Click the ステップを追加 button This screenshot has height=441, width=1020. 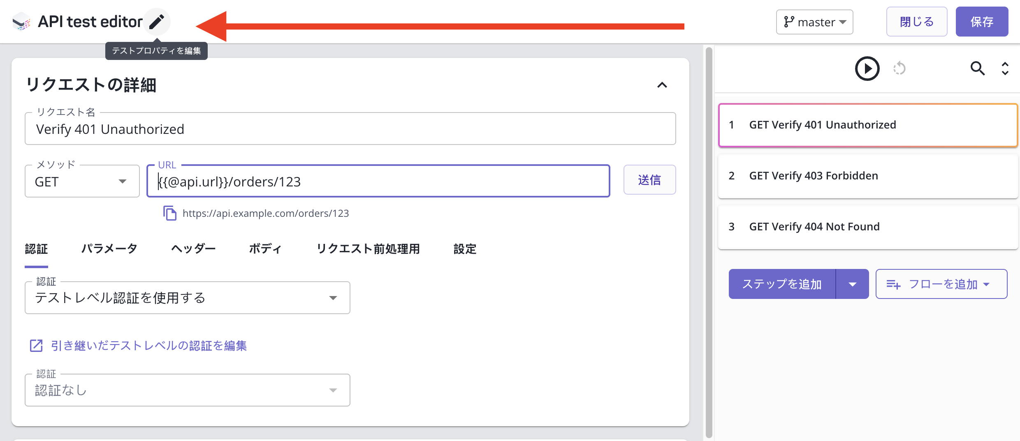(782, 284)
